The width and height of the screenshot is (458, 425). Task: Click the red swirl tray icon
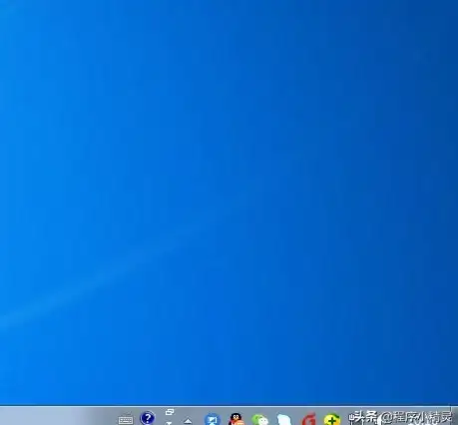(x=308, y=419)
